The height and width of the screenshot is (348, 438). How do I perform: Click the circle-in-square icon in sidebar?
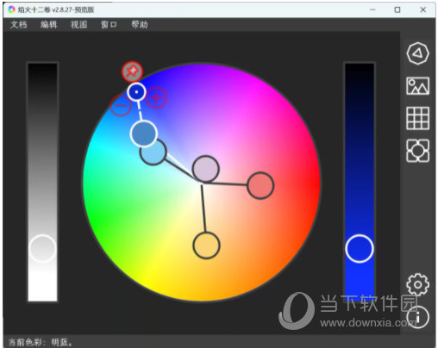pyautogui.click(x=417, y=151)
